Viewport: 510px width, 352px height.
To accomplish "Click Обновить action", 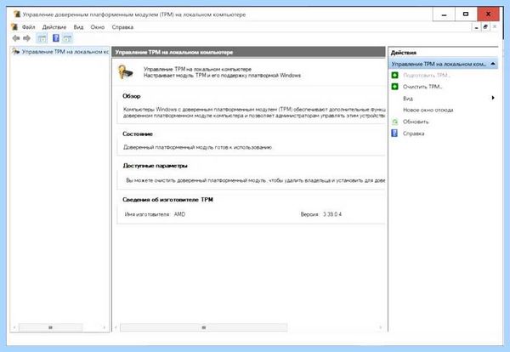I will 416,122.
